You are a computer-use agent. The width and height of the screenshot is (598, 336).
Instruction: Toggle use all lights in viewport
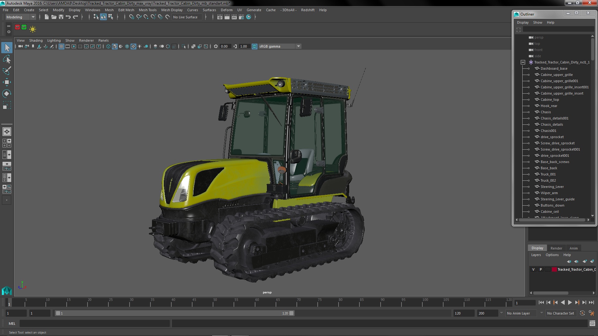click(140, 46)
